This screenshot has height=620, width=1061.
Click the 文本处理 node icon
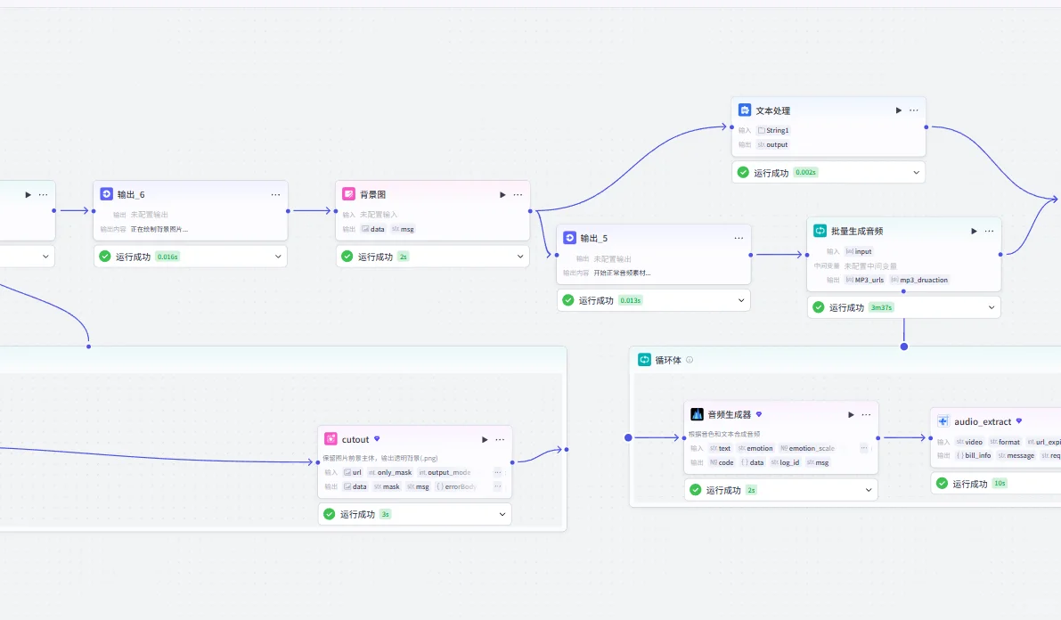(745, 110)
